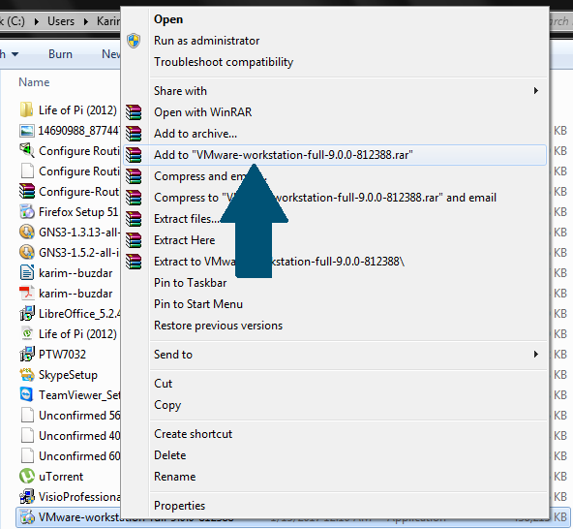Expand the Send to submenu arrow
Screen dimensions: 573x529
tap(535, 355)
